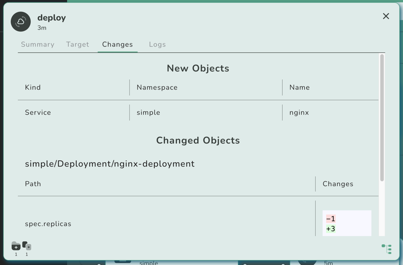View the Logs tab
Image resolution: width=403 pixels, height=265 pixels.
(x=157, y=44)
